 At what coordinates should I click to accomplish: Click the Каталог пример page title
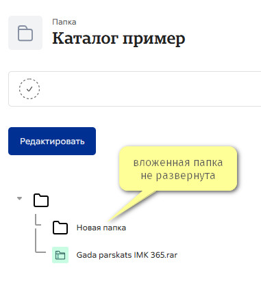tap(119, 38)
